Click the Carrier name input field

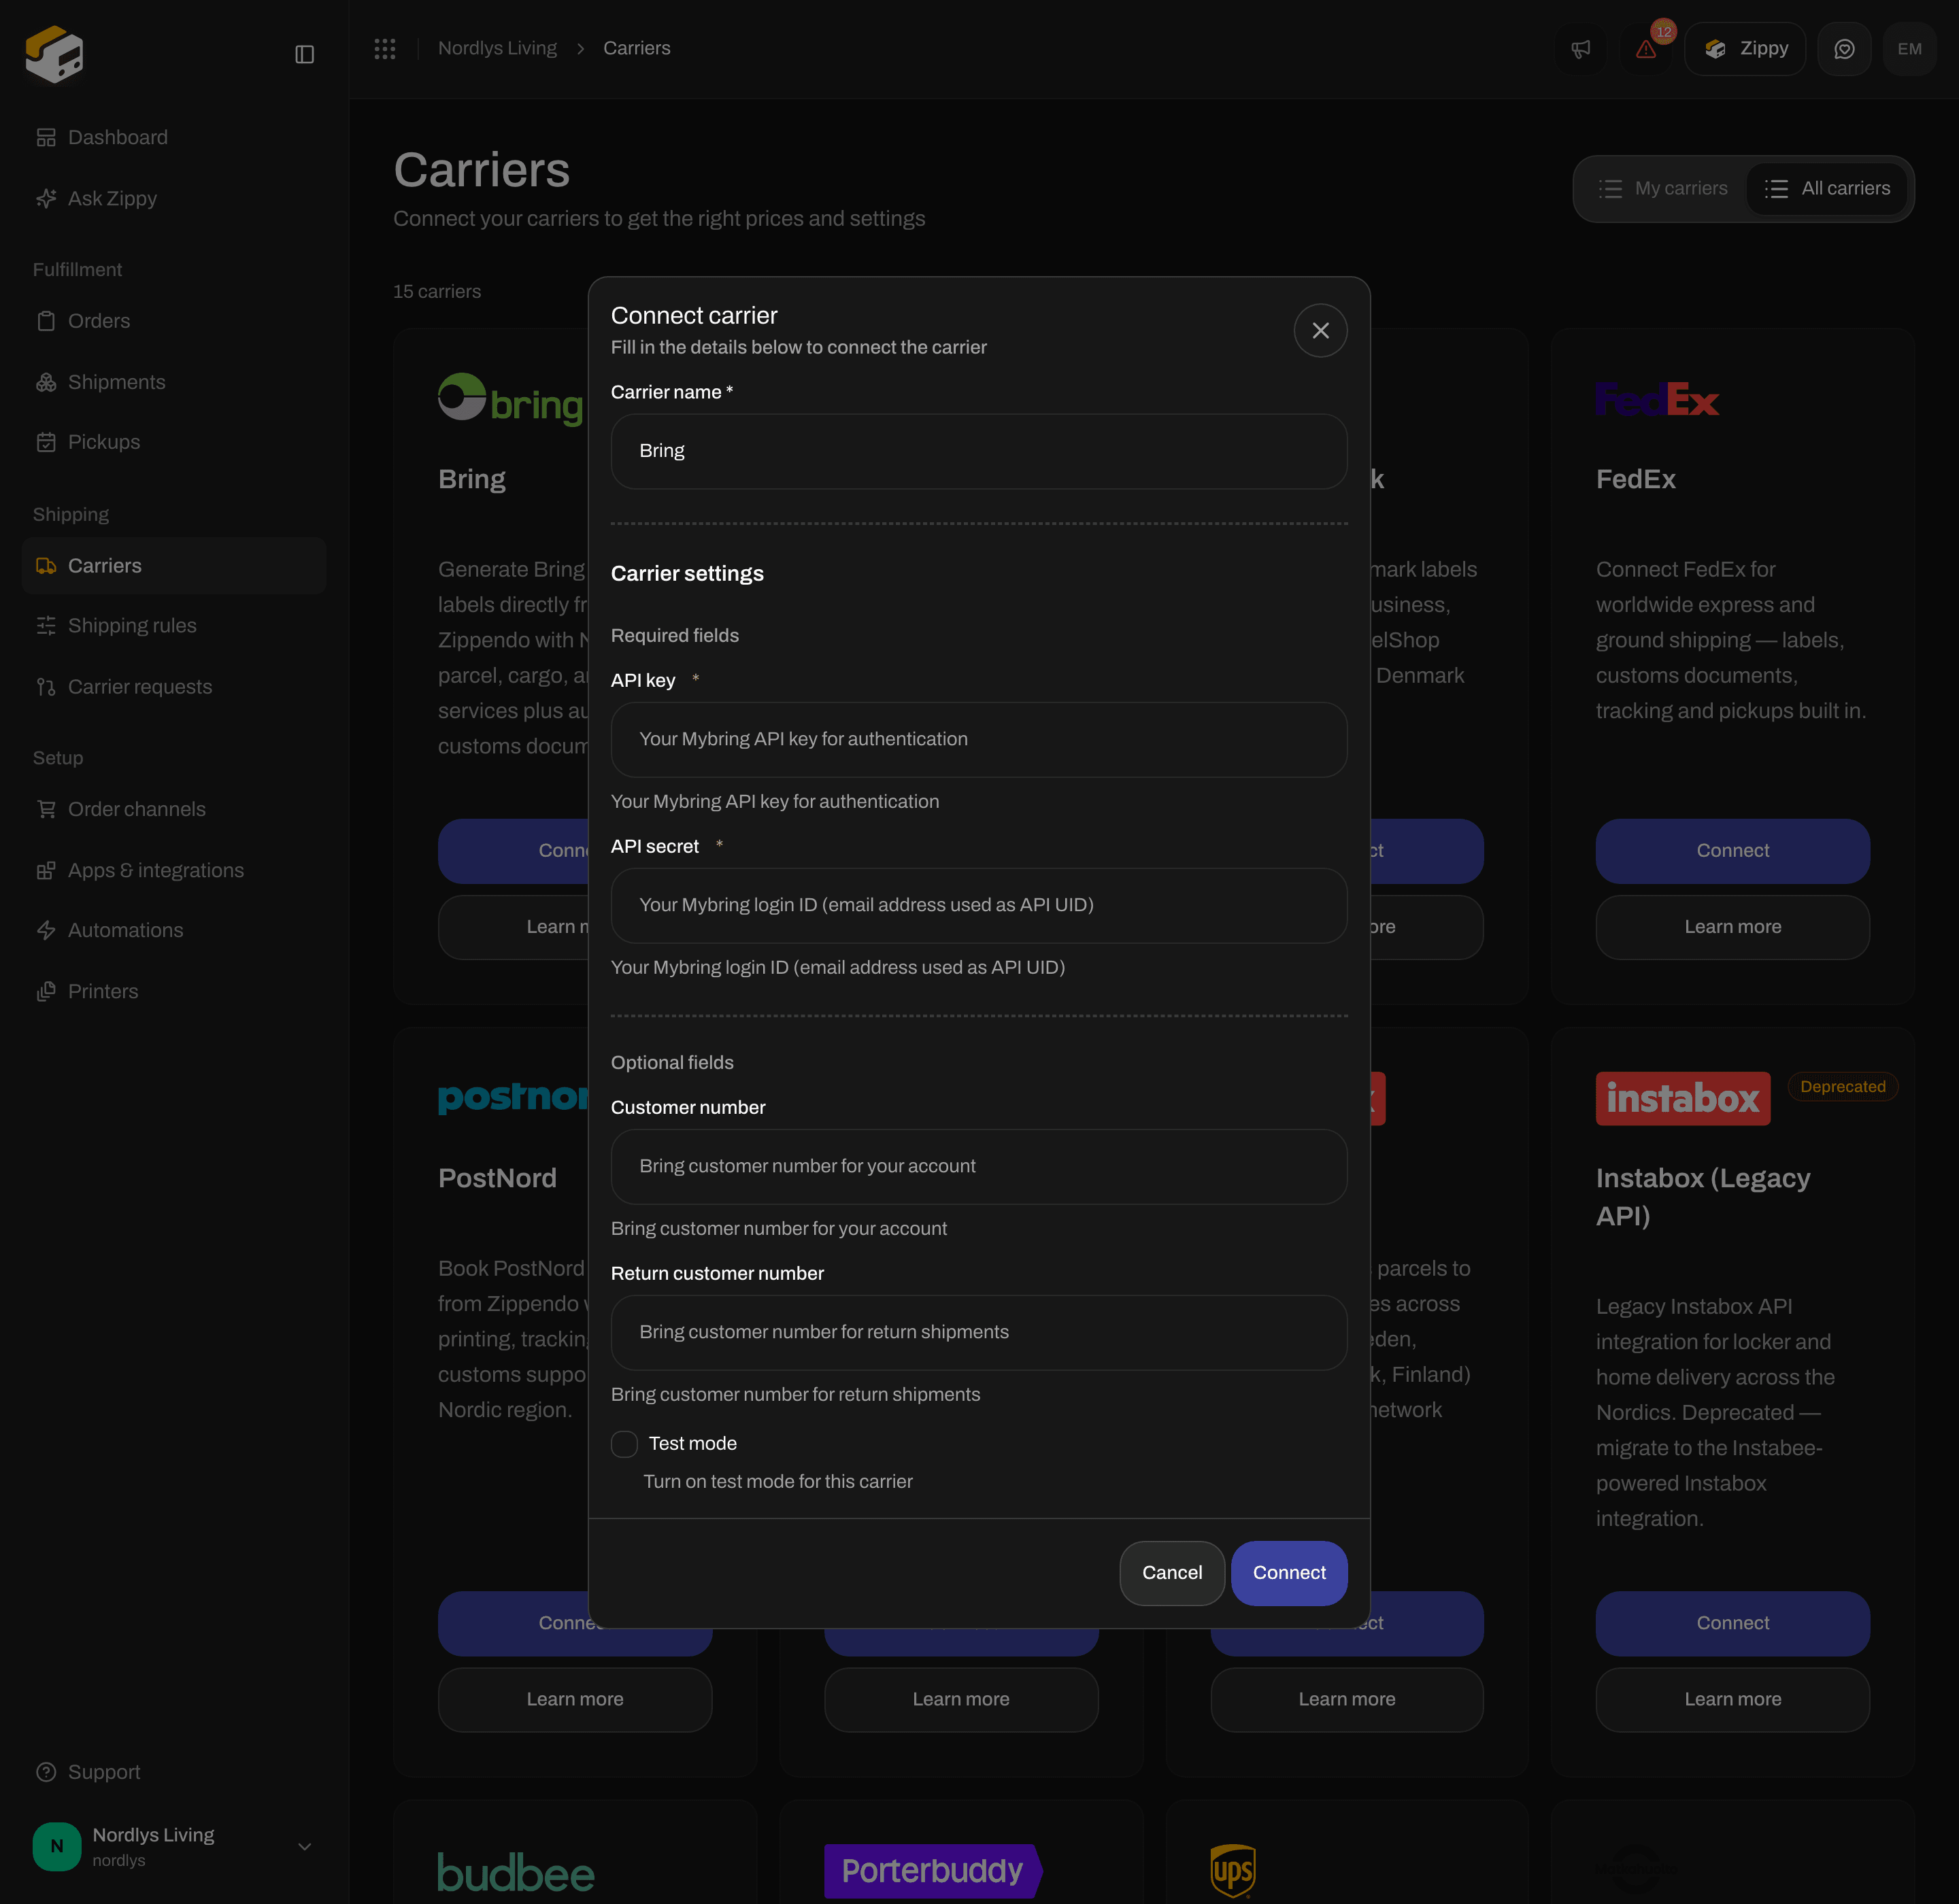979,451
